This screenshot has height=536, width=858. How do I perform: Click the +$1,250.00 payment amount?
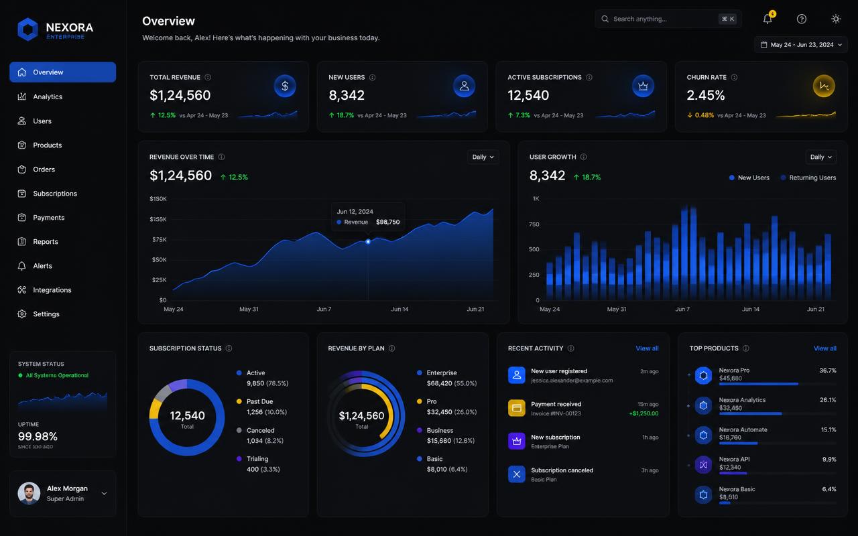tap(643, 413)
